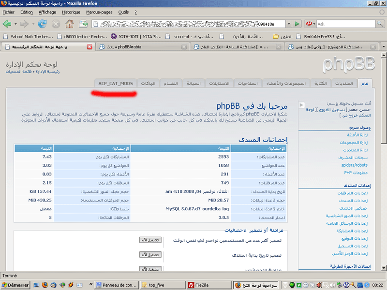The image size is (387, 290).
Task: Open the Historique menu
Action: (x=72, y=12)
